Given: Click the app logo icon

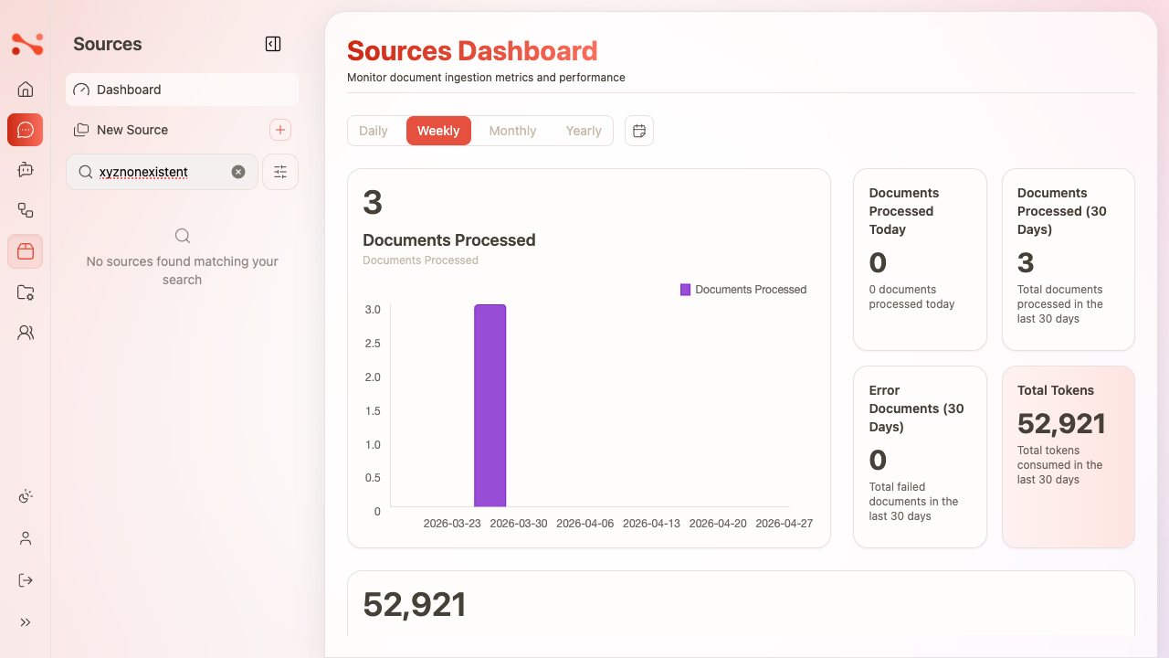Looking at the screenshot, I should pos(26,43).
